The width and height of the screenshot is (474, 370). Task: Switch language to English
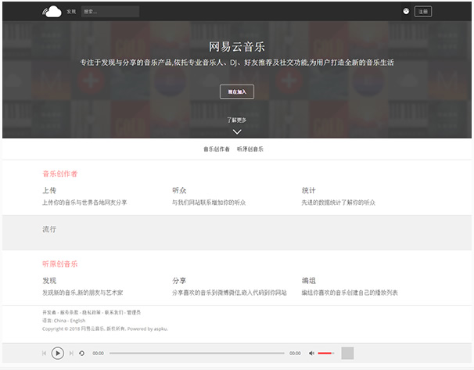[77, 321]
